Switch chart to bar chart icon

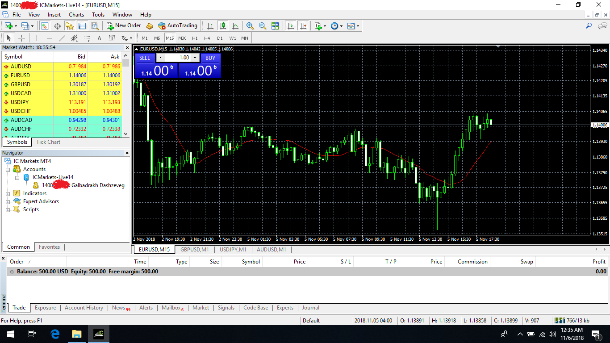tap(210, 26)
